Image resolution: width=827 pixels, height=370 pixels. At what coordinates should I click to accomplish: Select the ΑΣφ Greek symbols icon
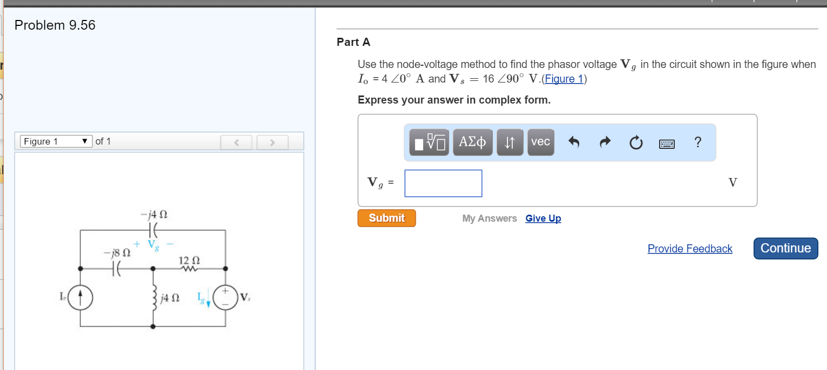[472, 142]
